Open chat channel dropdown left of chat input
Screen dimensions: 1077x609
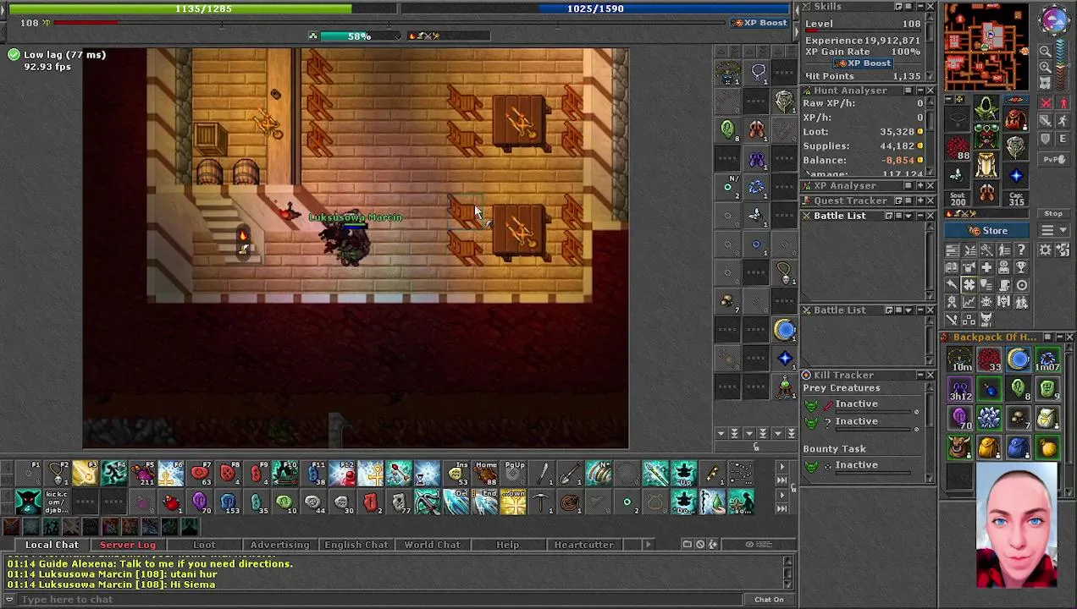tap(9, 599)
